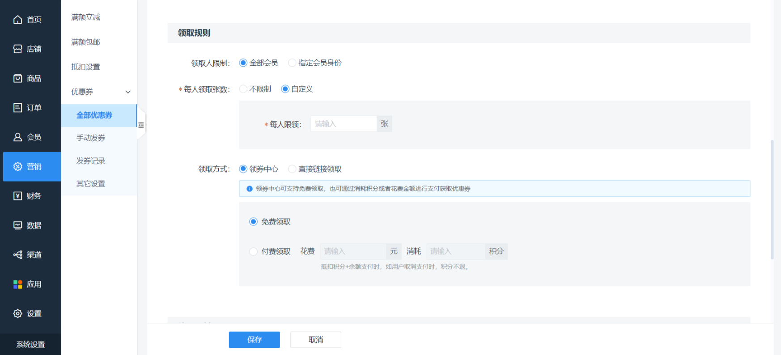Click the 领取规则 section heading
Screen dimensions: 781x355
194,33
